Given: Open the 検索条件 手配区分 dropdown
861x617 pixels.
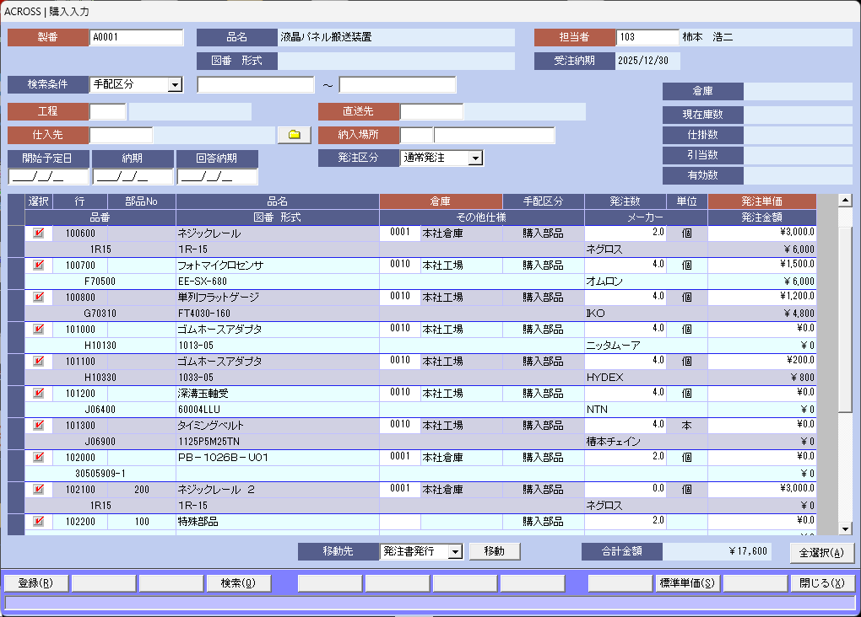Looking at the screenshot, I should 175,84.
